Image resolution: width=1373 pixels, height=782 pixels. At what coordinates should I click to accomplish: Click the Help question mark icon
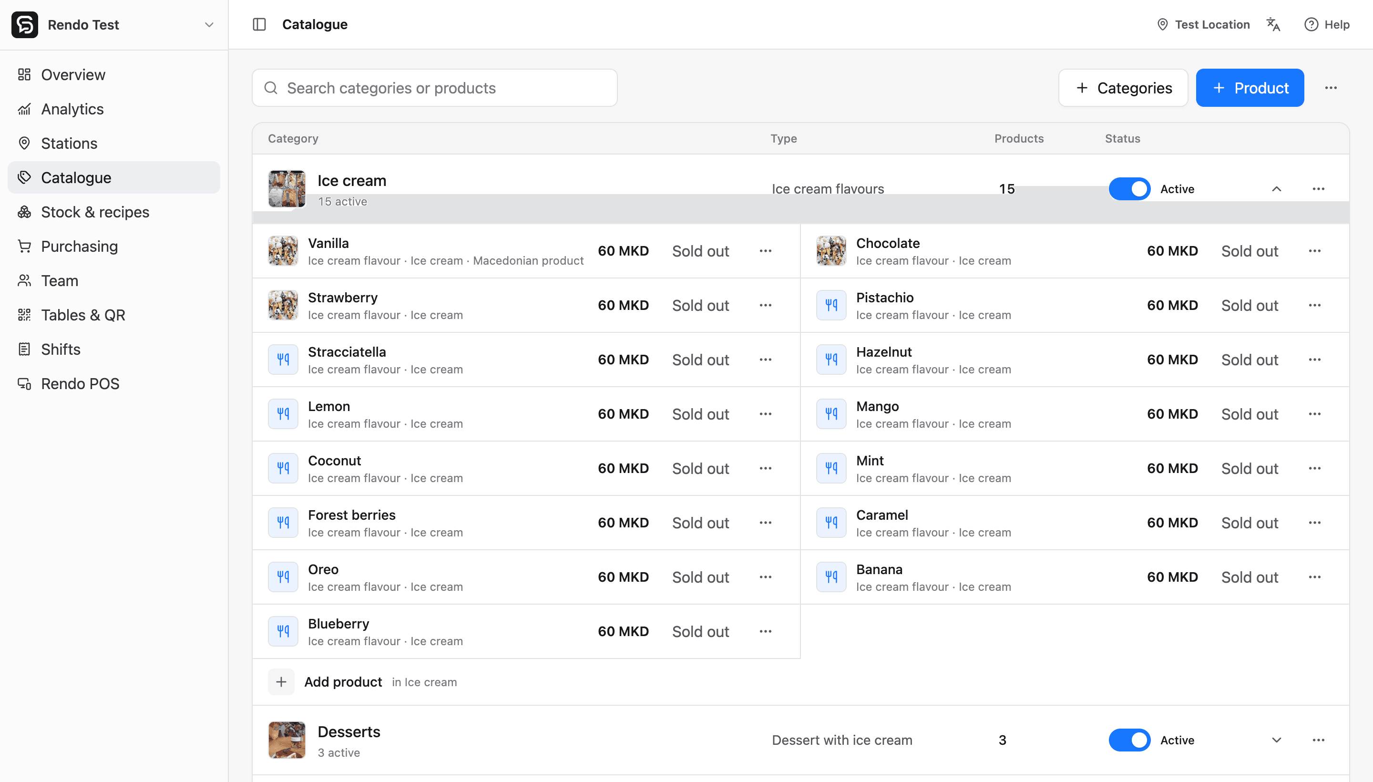[x=1311, y=25]
